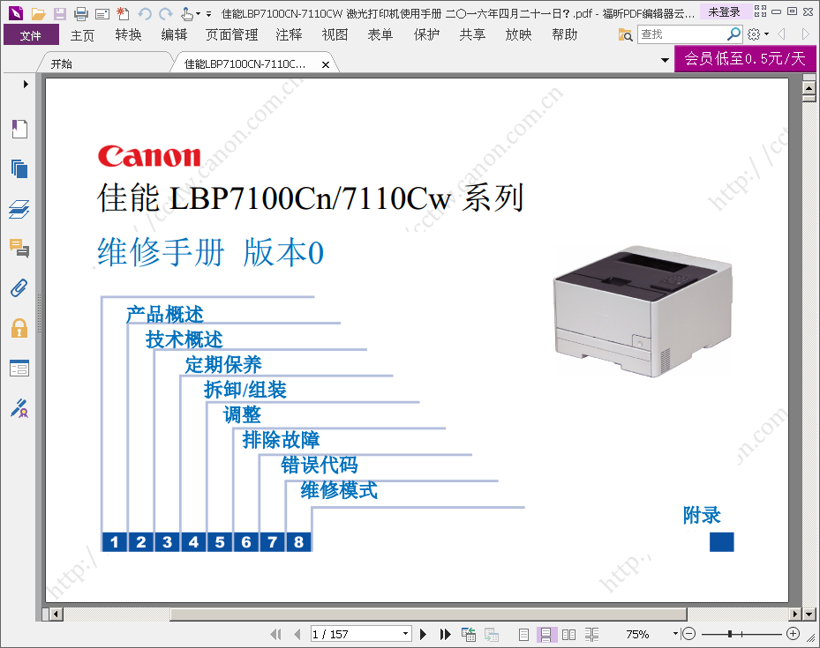Go to previous search result arrow

click(x=782, y=34)
